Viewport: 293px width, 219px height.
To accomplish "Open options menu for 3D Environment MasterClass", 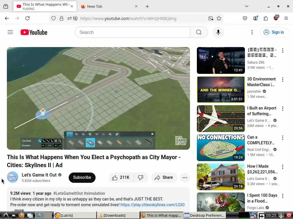I will [x=282, y=80].
